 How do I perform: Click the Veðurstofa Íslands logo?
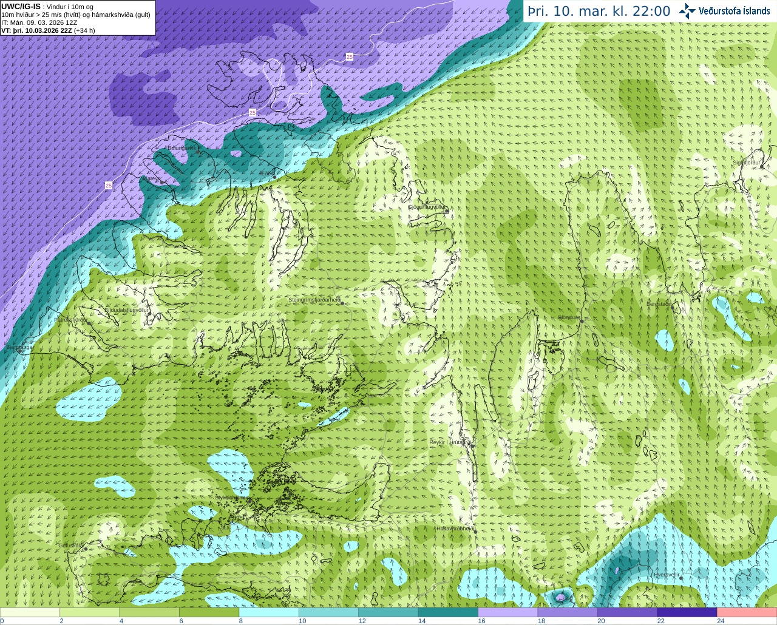(x=687, y=11)
